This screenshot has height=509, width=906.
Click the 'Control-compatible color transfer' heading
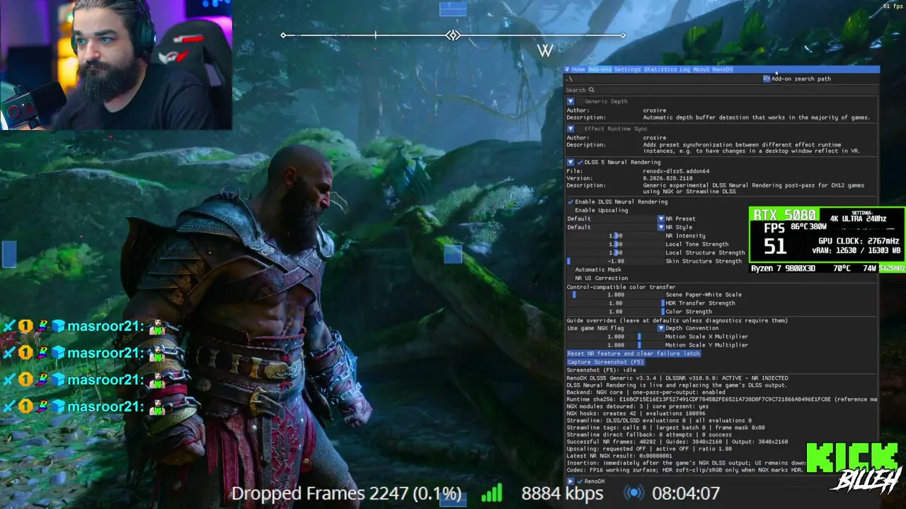click(621, 287)
